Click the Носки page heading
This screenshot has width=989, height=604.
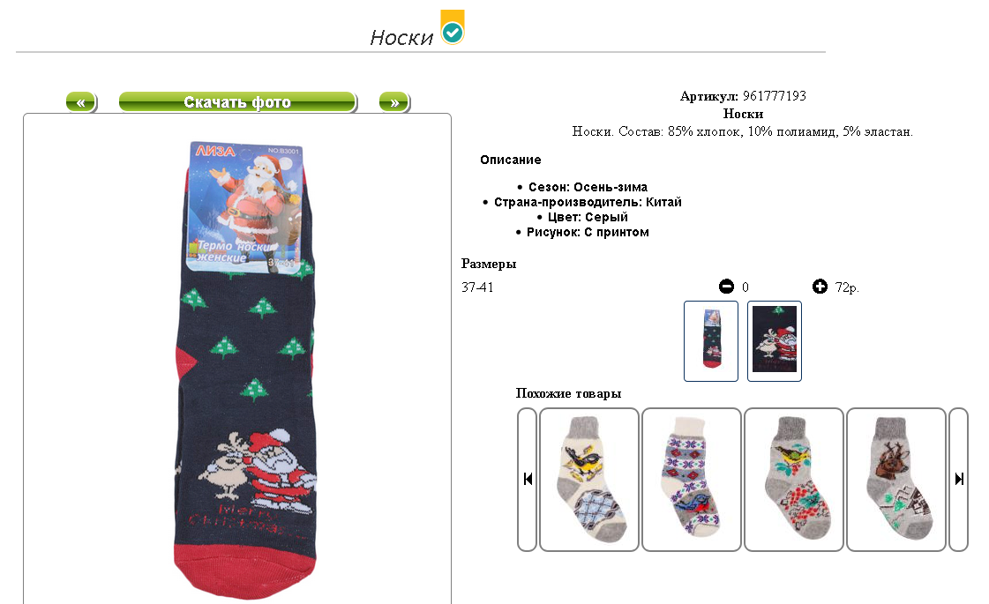tap(401, 38)
